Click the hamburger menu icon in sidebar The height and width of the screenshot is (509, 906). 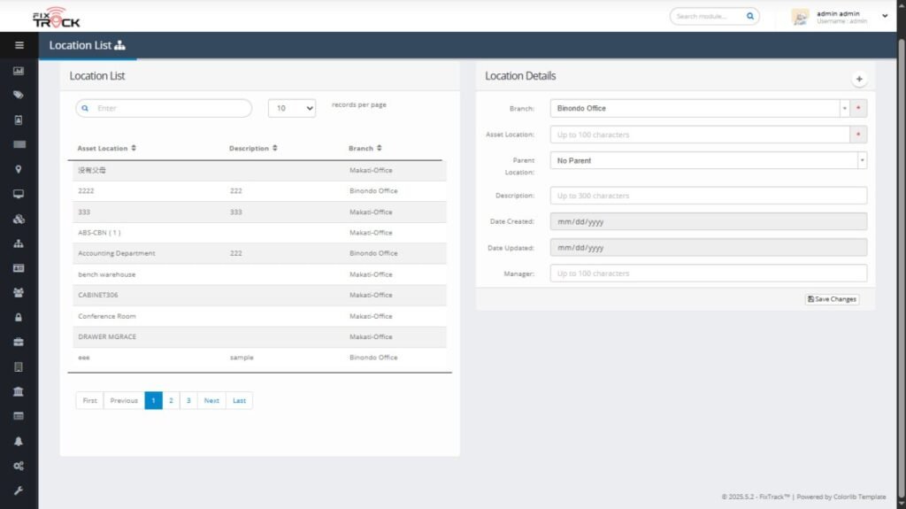point(19,45)
